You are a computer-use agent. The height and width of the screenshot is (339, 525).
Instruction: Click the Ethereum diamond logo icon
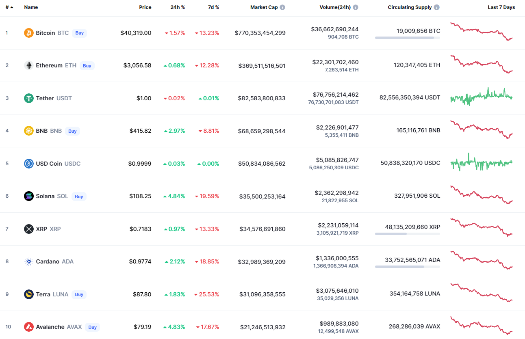[29, 65]
